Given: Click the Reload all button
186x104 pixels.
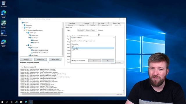Looking at the screenshot, I should pyautogui.click(x=26, y=59).
